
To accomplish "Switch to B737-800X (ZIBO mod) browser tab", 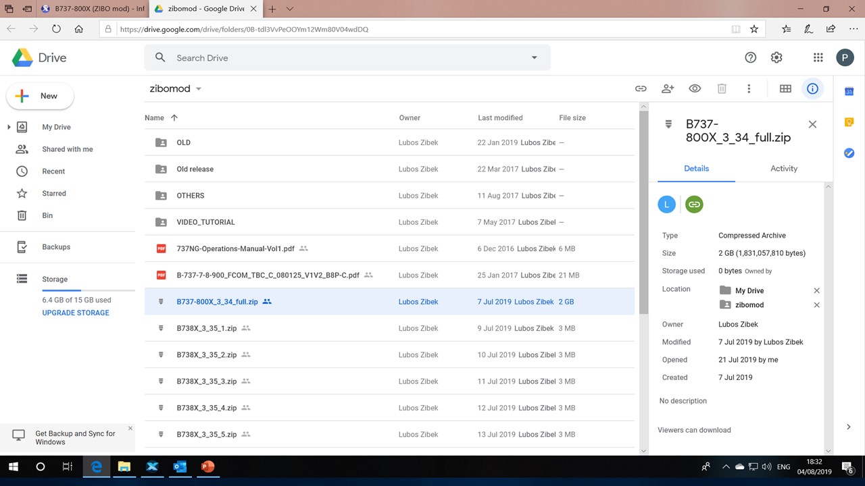I will 93,9.
